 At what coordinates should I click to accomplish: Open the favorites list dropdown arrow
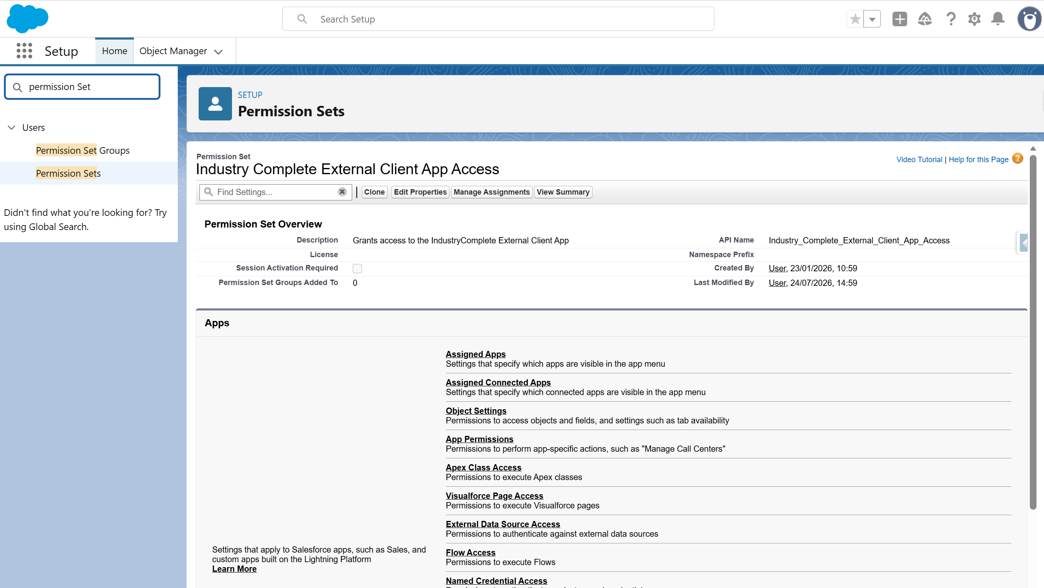coord(872,19)
